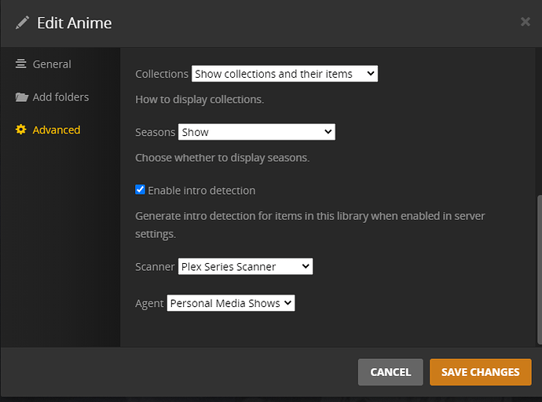Click the settings panel scrollbar thumb
This screenshot has width=542, height=402.
pos(537,267)
